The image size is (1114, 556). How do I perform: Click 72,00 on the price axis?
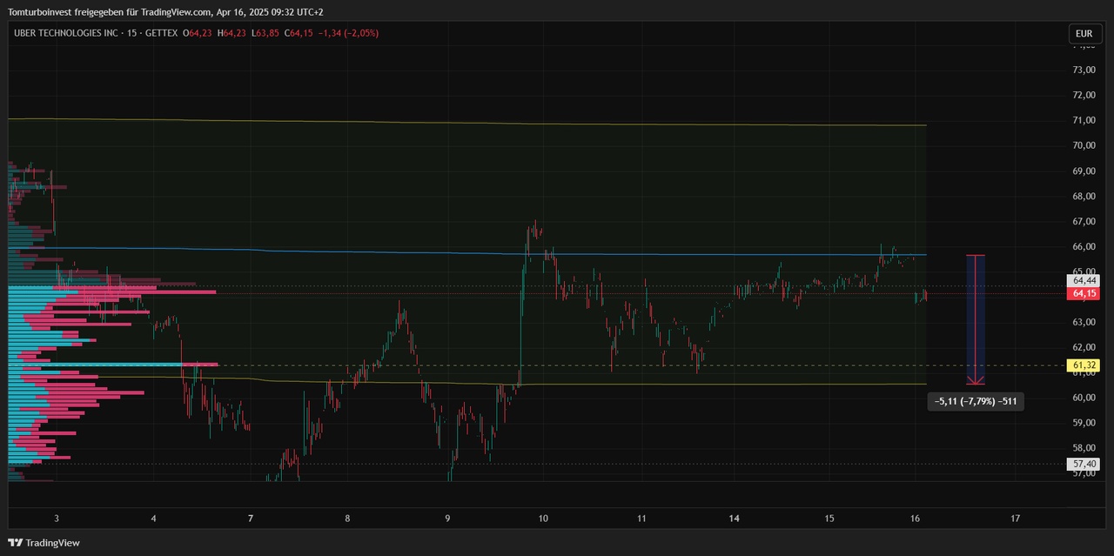coord(1084,95)
